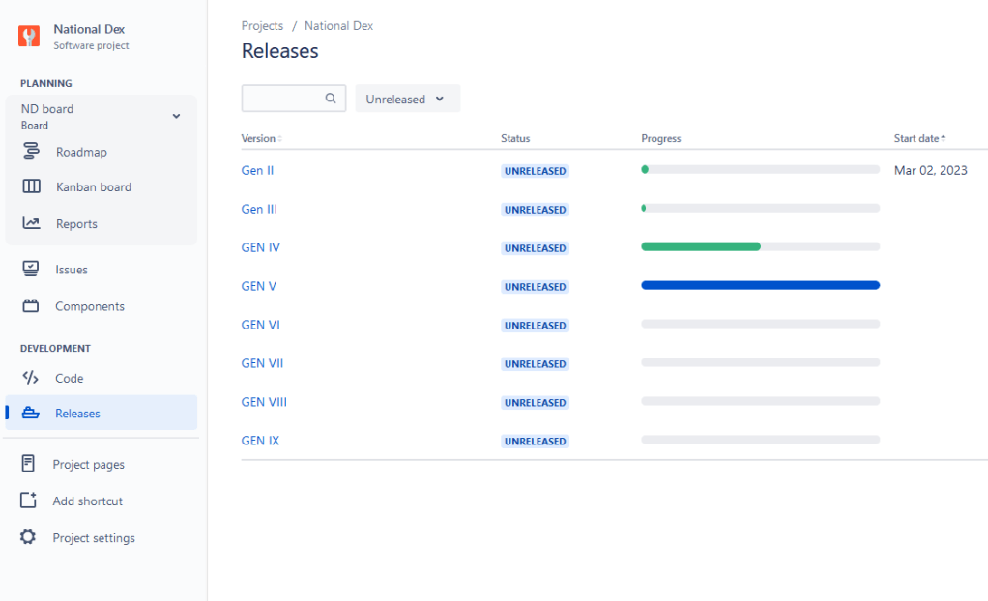This screenshot has width=988, height=601.
Task: Click the releases search input field
Action: pos(282,98)
